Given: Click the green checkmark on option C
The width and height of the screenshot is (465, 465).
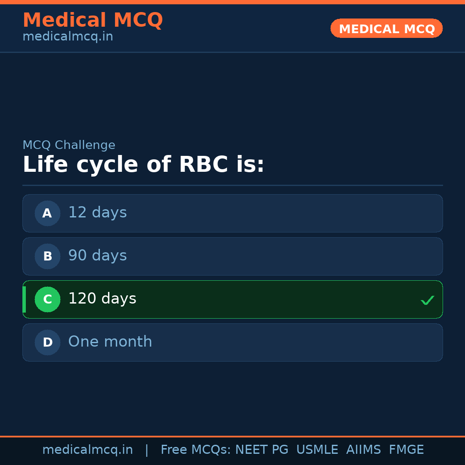Looking at the screenshot, I should pos(428,300).
